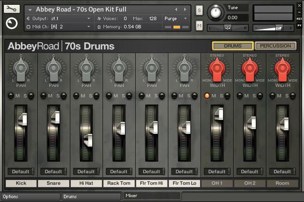Adjust the instrument volume slider

tap(273, 28)
